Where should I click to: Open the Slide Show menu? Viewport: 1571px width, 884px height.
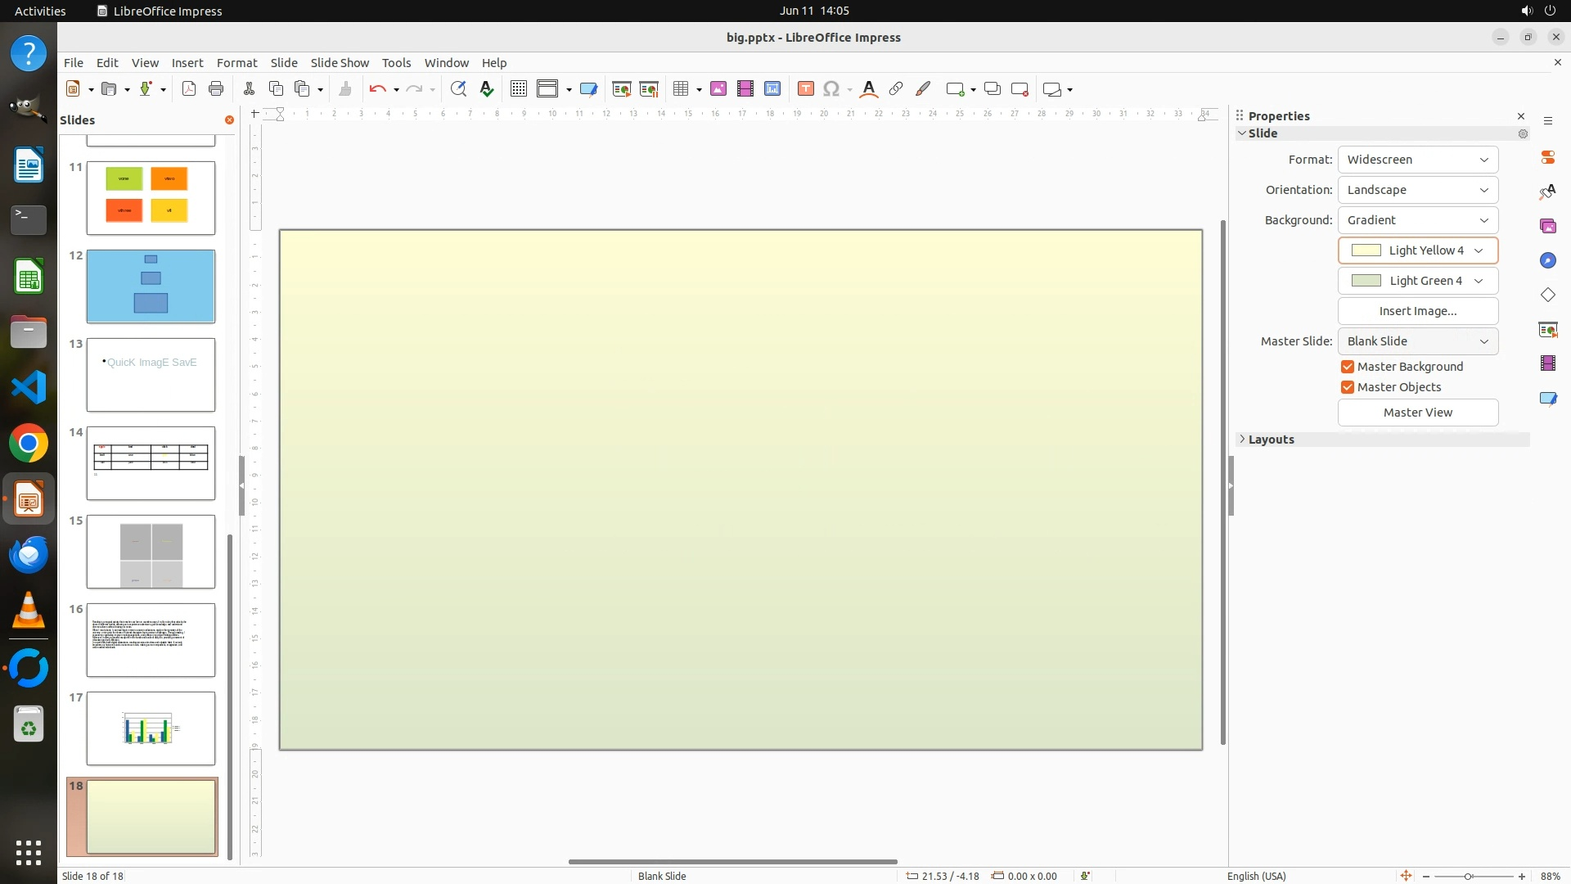click(x=340, y=63)
